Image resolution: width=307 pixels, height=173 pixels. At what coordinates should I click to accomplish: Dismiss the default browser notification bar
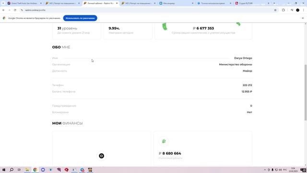[x=303, y=18]
